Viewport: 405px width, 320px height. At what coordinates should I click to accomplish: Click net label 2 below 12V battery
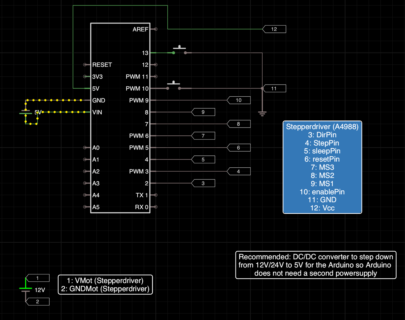(37, 302)
